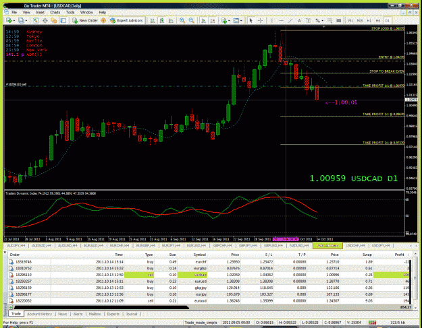The height and width of the screenshot is (328, 422).
Task: Open the File menu
Action: coord(14,12)
